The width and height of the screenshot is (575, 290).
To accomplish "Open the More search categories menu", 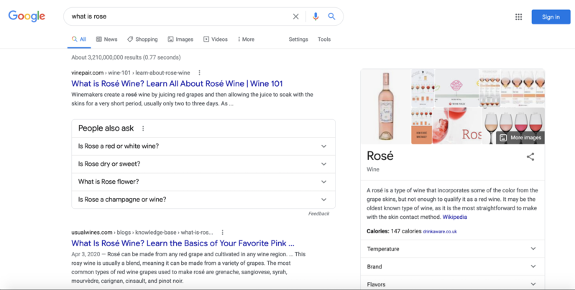I will point(245,39).
